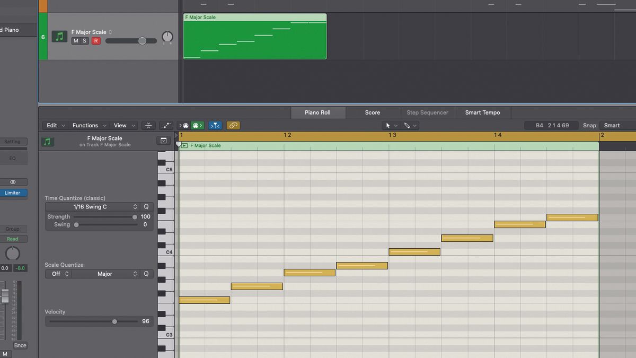This screenshot has height=358, width=636.
Task: Select the Pointer tool
Action: pyautogui.click(x=388, y=126)
